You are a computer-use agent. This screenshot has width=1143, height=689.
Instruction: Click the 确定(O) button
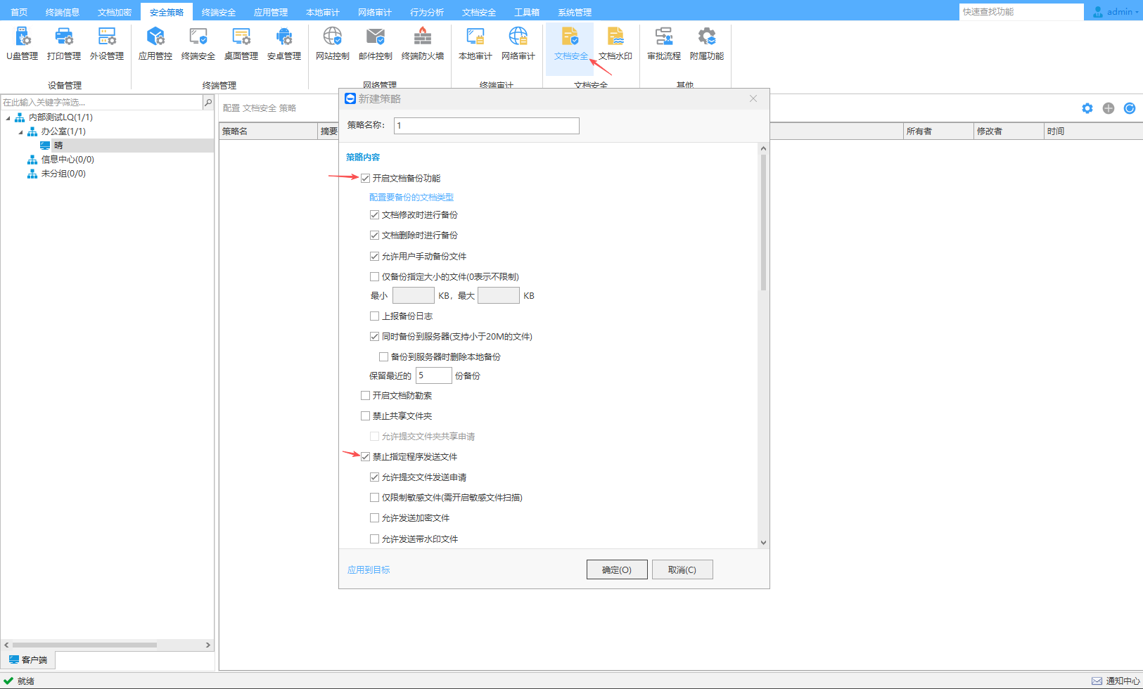617,569
